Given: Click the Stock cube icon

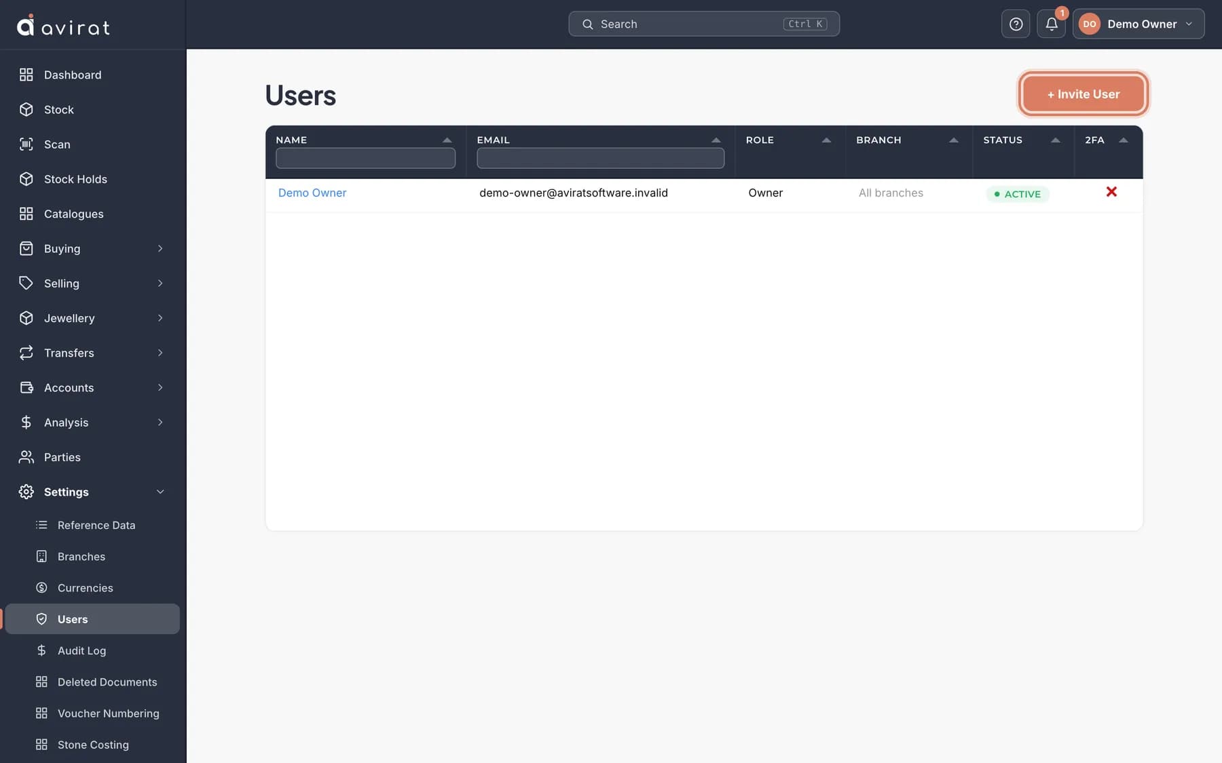Looking at the screenshot, I should click(x=26, y=109).
